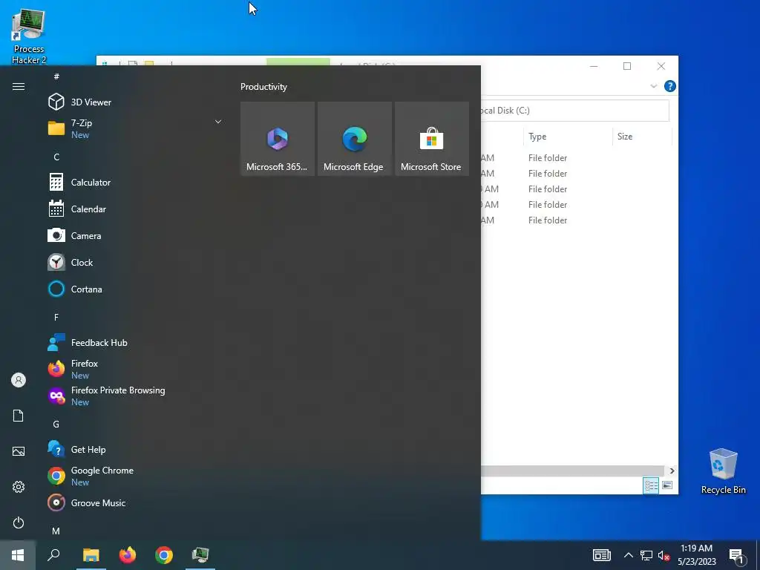The width and height of the screenshot is (760, 570).
Task: Expand the 7-Zip folder chevron
Action: (x=218, y=122)
